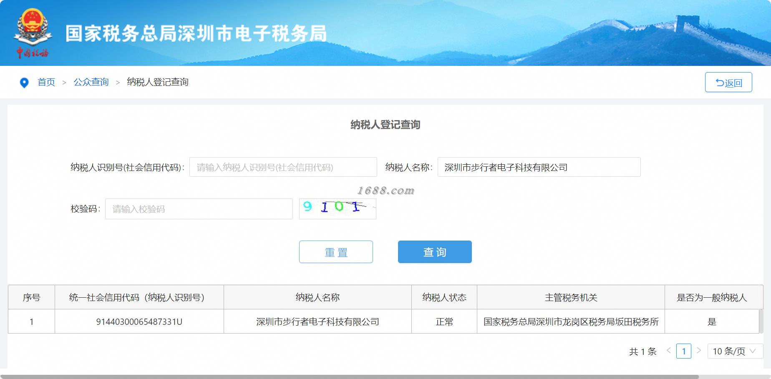Click the 主管税务机关 column header
The image size is (771, 379).
coord(571,297)
